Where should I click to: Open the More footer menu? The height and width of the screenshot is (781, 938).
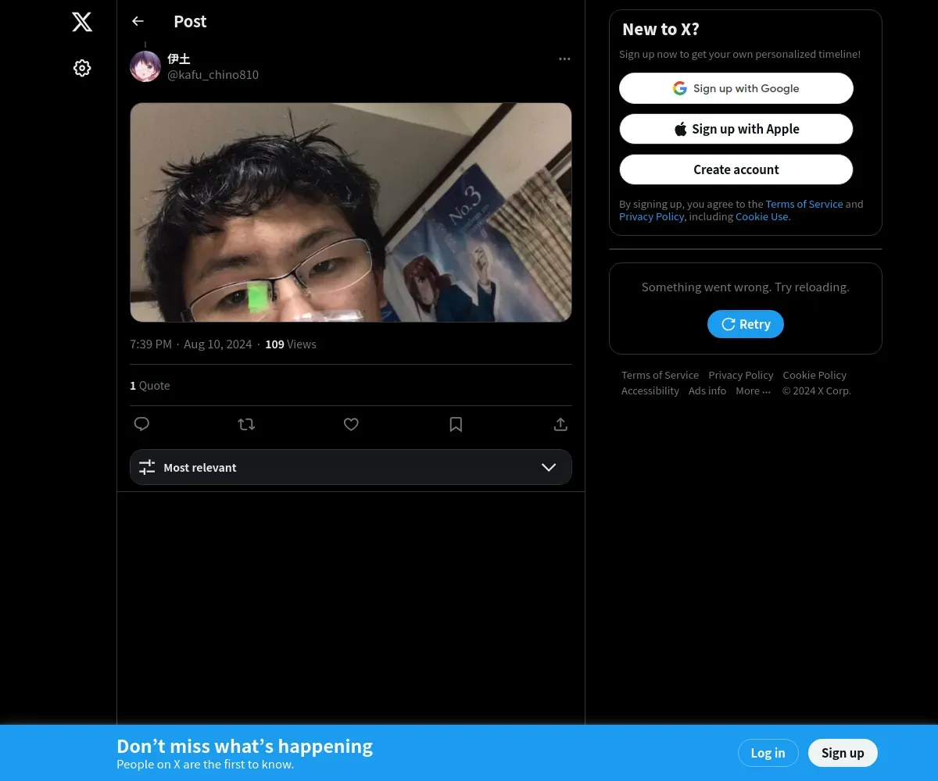click(753, 390)
